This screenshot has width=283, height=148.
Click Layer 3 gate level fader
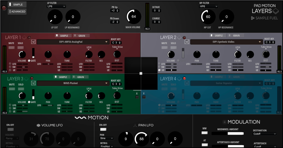pyautogui.click(x=33, y=94)
